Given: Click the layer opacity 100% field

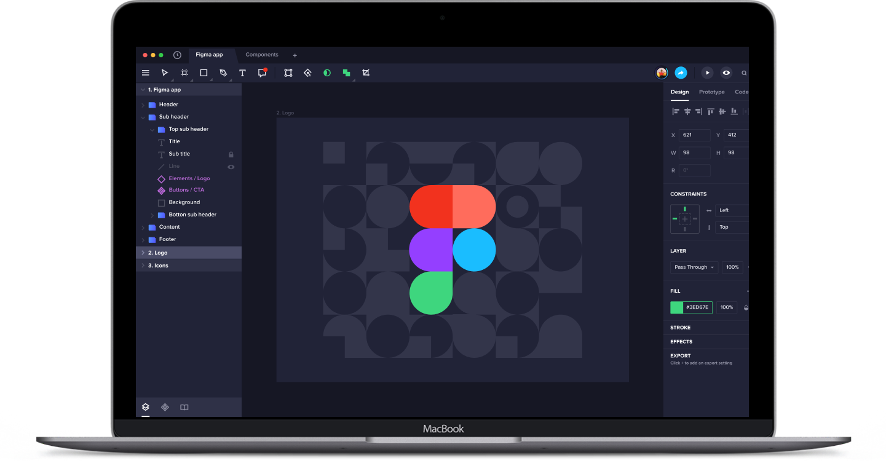Looking at the screenshot, I should point(732,267).
